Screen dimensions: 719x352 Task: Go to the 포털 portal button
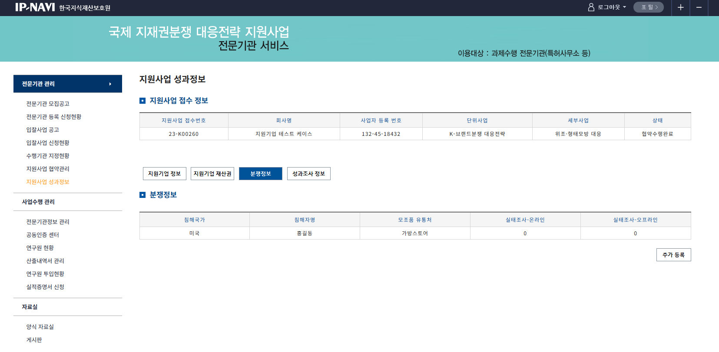(648, 7)
